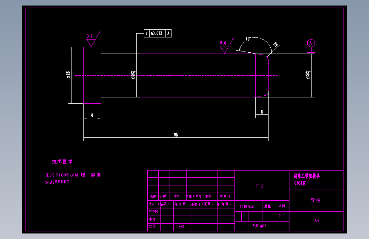Select the ø26 diameter dimension

[x=68, y=75]
